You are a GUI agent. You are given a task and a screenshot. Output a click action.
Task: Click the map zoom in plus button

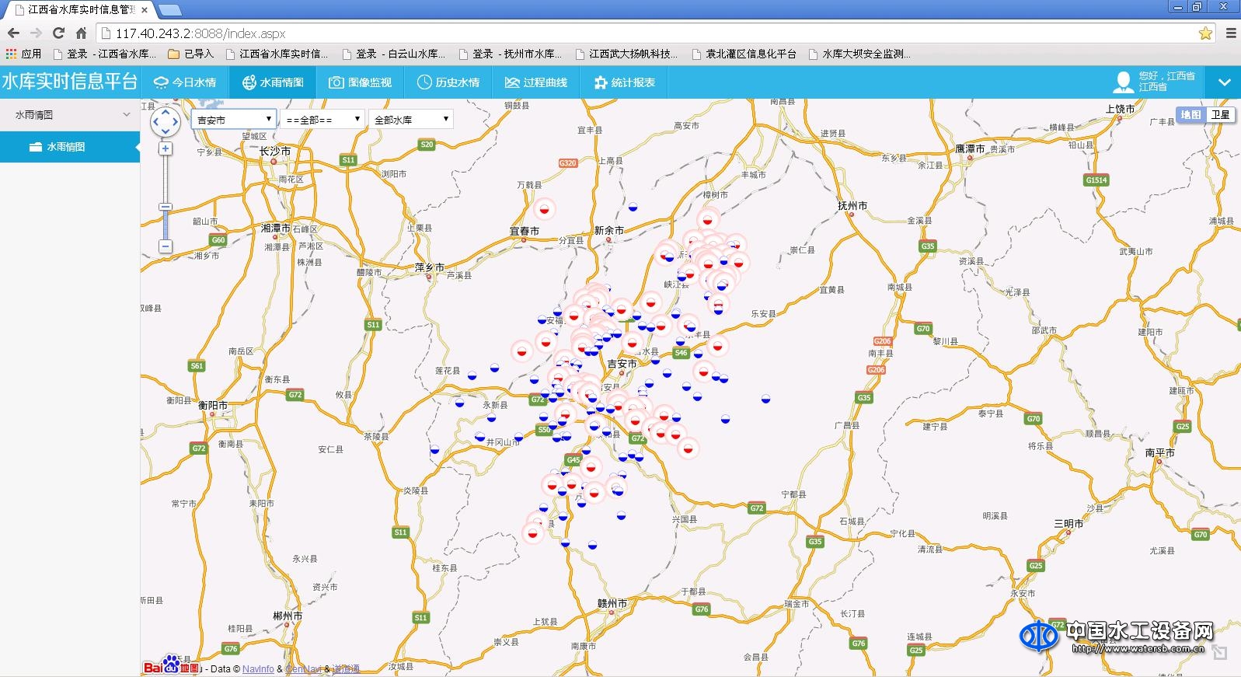coord(166,148)
